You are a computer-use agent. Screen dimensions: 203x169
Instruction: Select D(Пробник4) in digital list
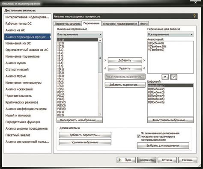click(x=170, y=95)
